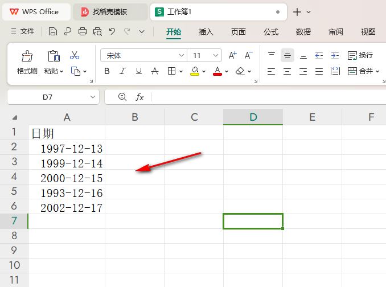Click the formula bar input field
Viewport: 386px width, 287px height.
tap(268, 97)
